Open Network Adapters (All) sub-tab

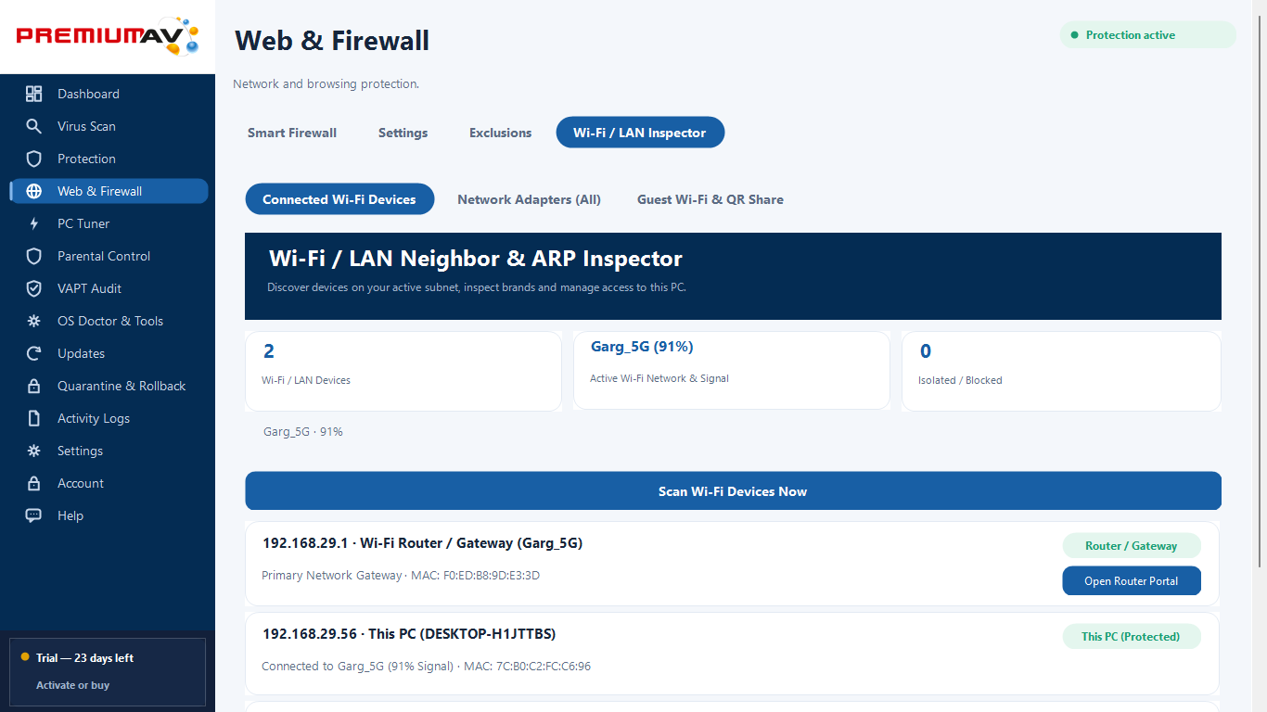pyautogui.click(x=529, y=199)
